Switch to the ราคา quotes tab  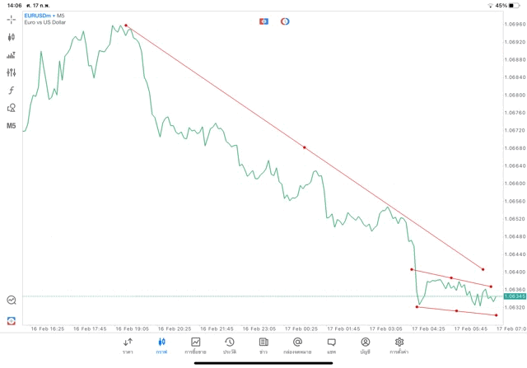(128, 346)
